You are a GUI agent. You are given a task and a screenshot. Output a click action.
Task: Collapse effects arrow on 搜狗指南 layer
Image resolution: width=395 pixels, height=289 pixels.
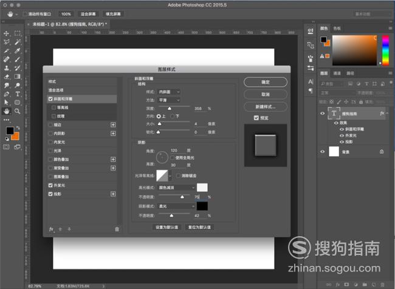tap(387, 114)
